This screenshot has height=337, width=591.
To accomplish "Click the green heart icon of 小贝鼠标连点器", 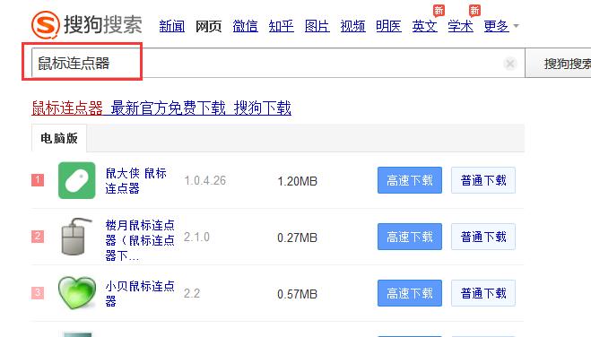I will tap(77, 293).
